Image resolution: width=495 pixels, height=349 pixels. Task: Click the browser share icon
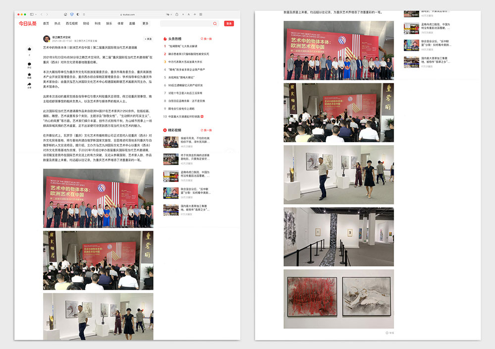177,14
